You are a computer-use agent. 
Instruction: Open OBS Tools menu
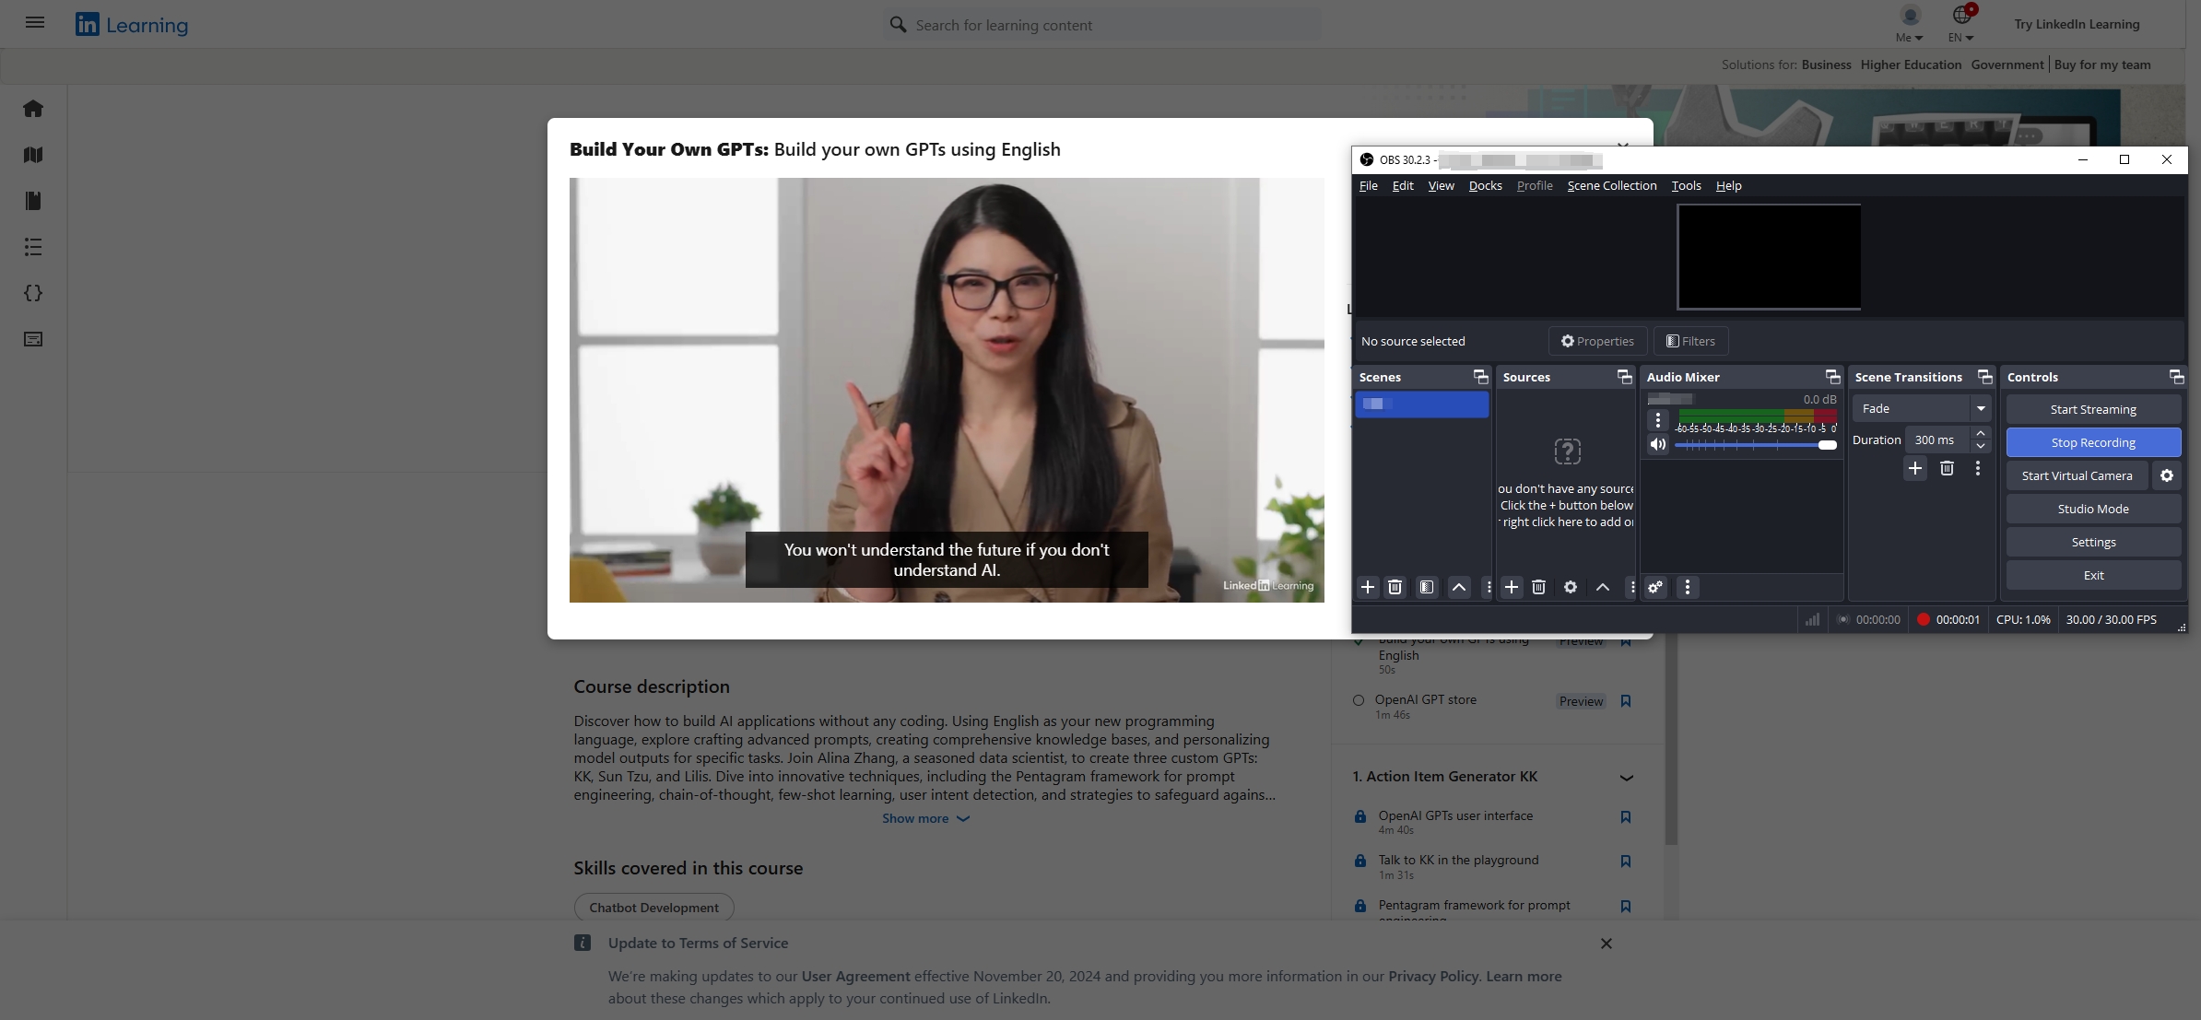click(x=1686, y=185)
